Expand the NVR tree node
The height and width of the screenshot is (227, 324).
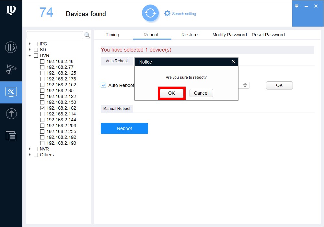pyautogui.click(x=29, y=149)
